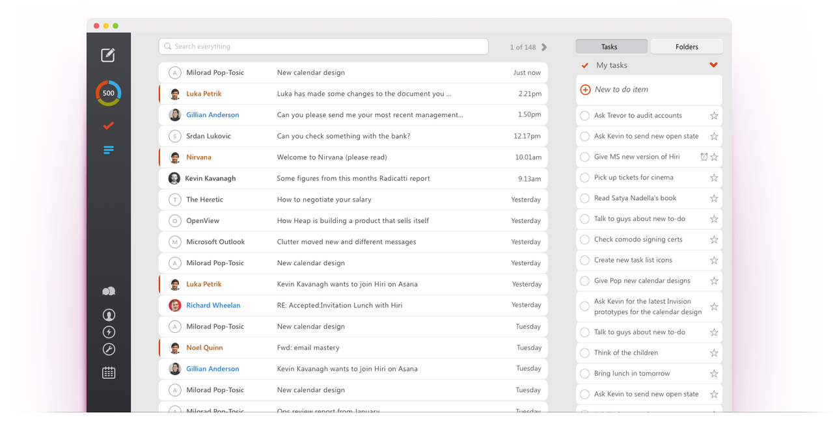Select the red checkmark tasks icon in sidebar
Image resolution: width=833 pixels, height=422 pixels.
(x=109, y=125)
